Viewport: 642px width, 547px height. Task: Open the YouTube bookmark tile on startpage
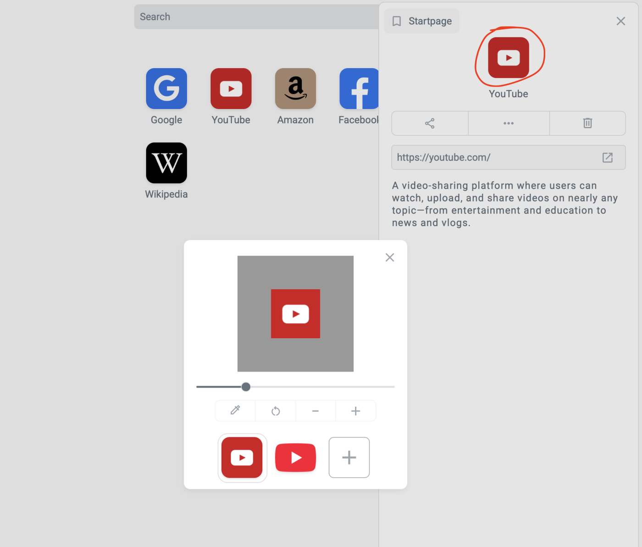click(231, 88)
